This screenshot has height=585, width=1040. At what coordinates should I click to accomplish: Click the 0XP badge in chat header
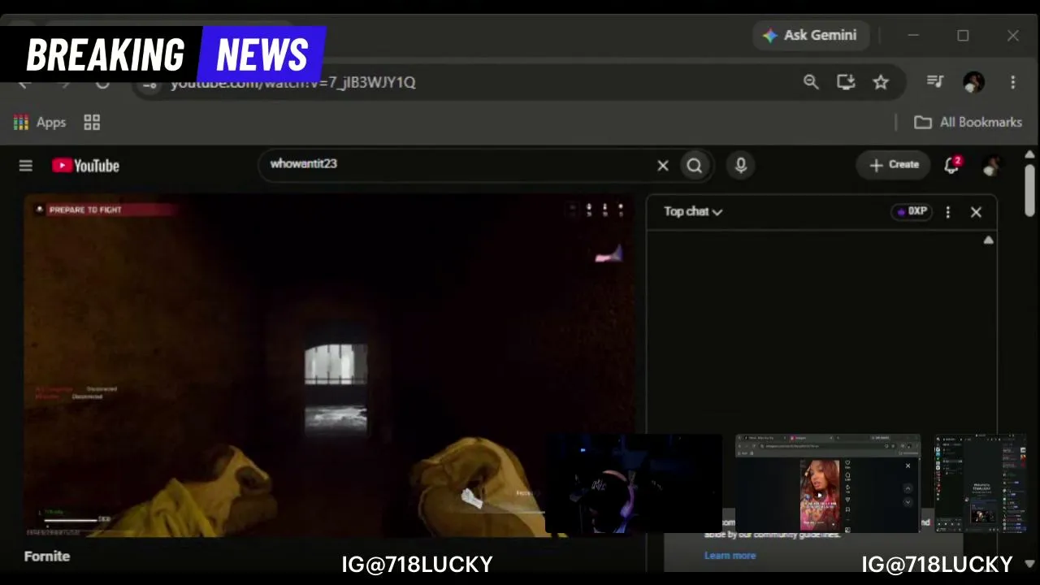tap(912, 211)
